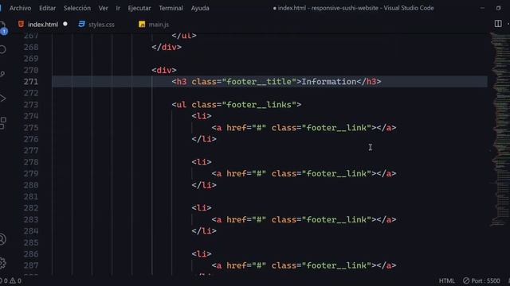
Task: Click line number 273 in the gutter
Action: coord(31,105)
